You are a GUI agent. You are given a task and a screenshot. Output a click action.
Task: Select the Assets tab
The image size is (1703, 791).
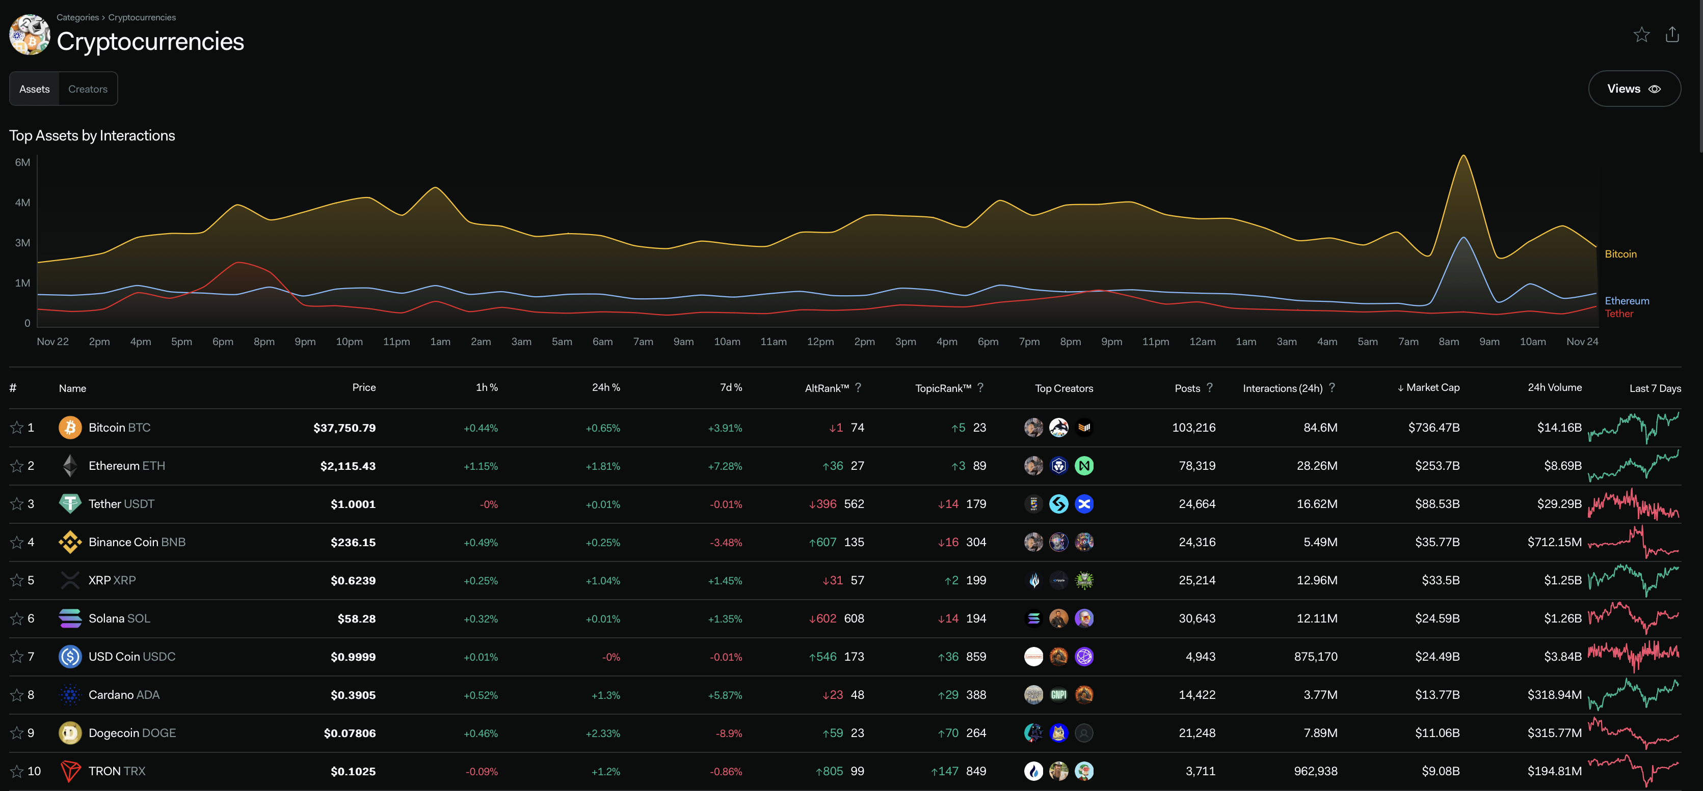[x=34, y=89]
